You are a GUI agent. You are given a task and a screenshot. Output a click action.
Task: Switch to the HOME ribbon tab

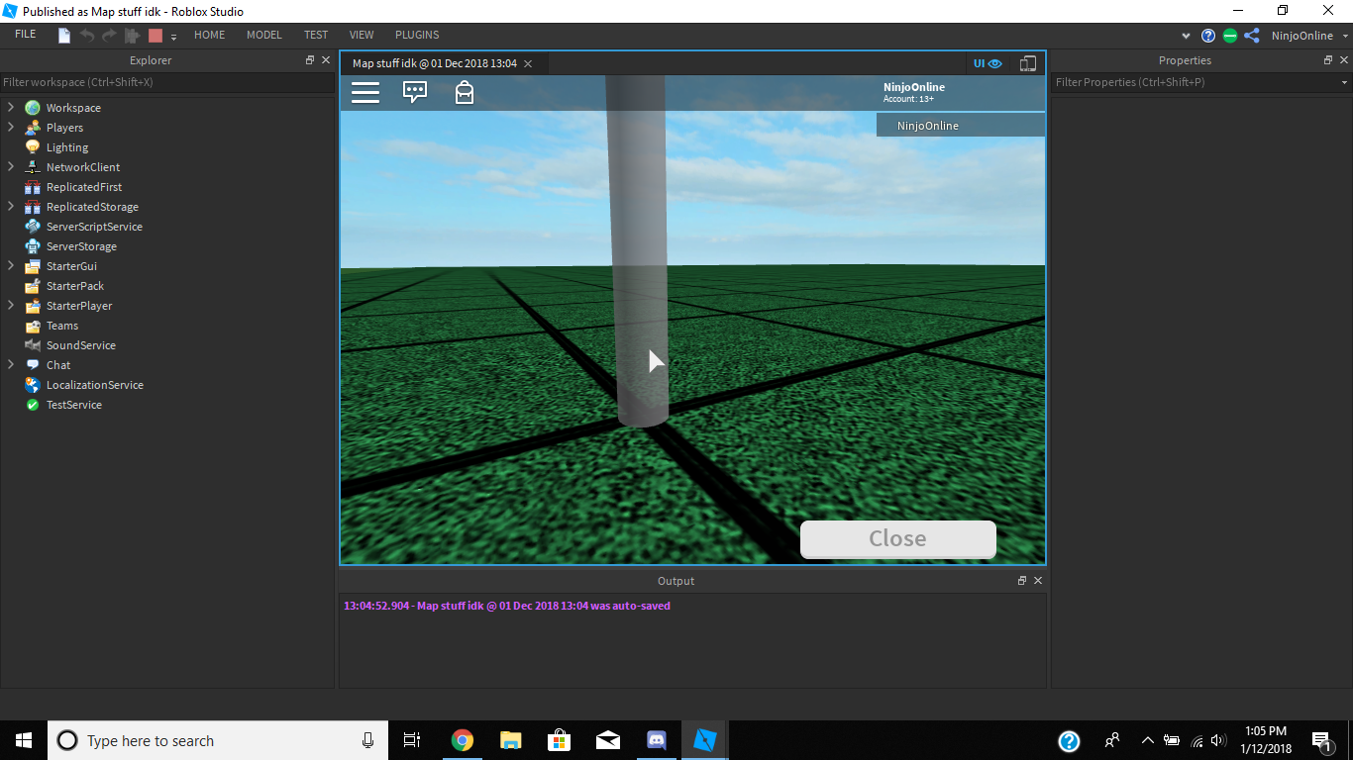coord(210,35)
